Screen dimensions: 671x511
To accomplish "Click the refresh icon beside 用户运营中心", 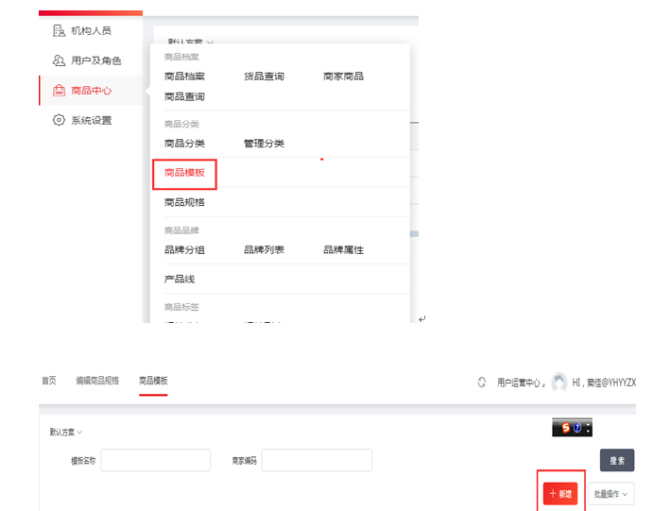I will click(x=482, y=383).
